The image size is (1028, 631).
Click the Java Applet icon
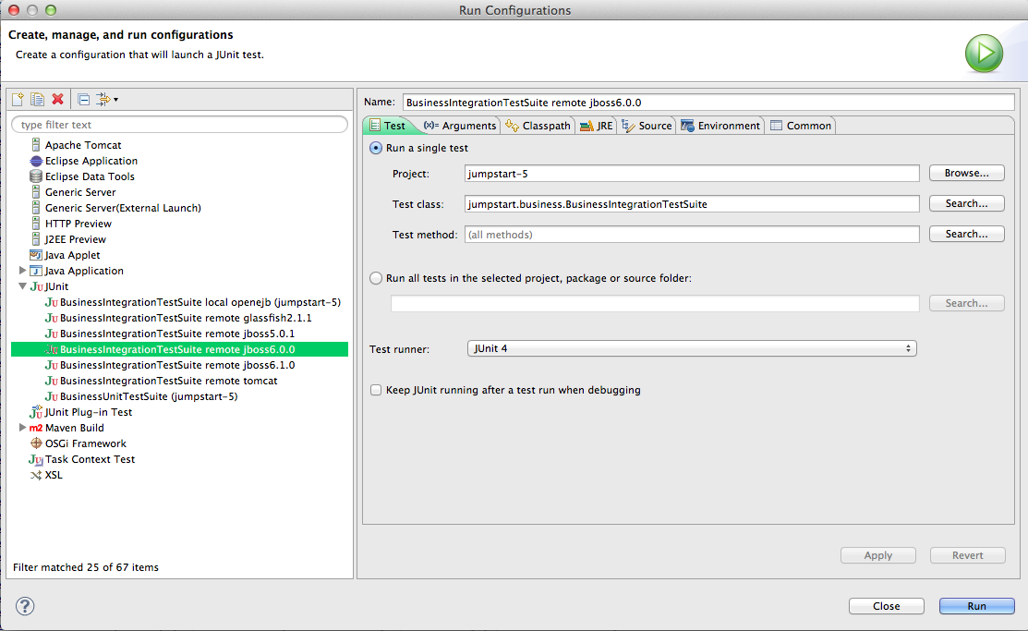pyautogui.click(x=36, y=255)
